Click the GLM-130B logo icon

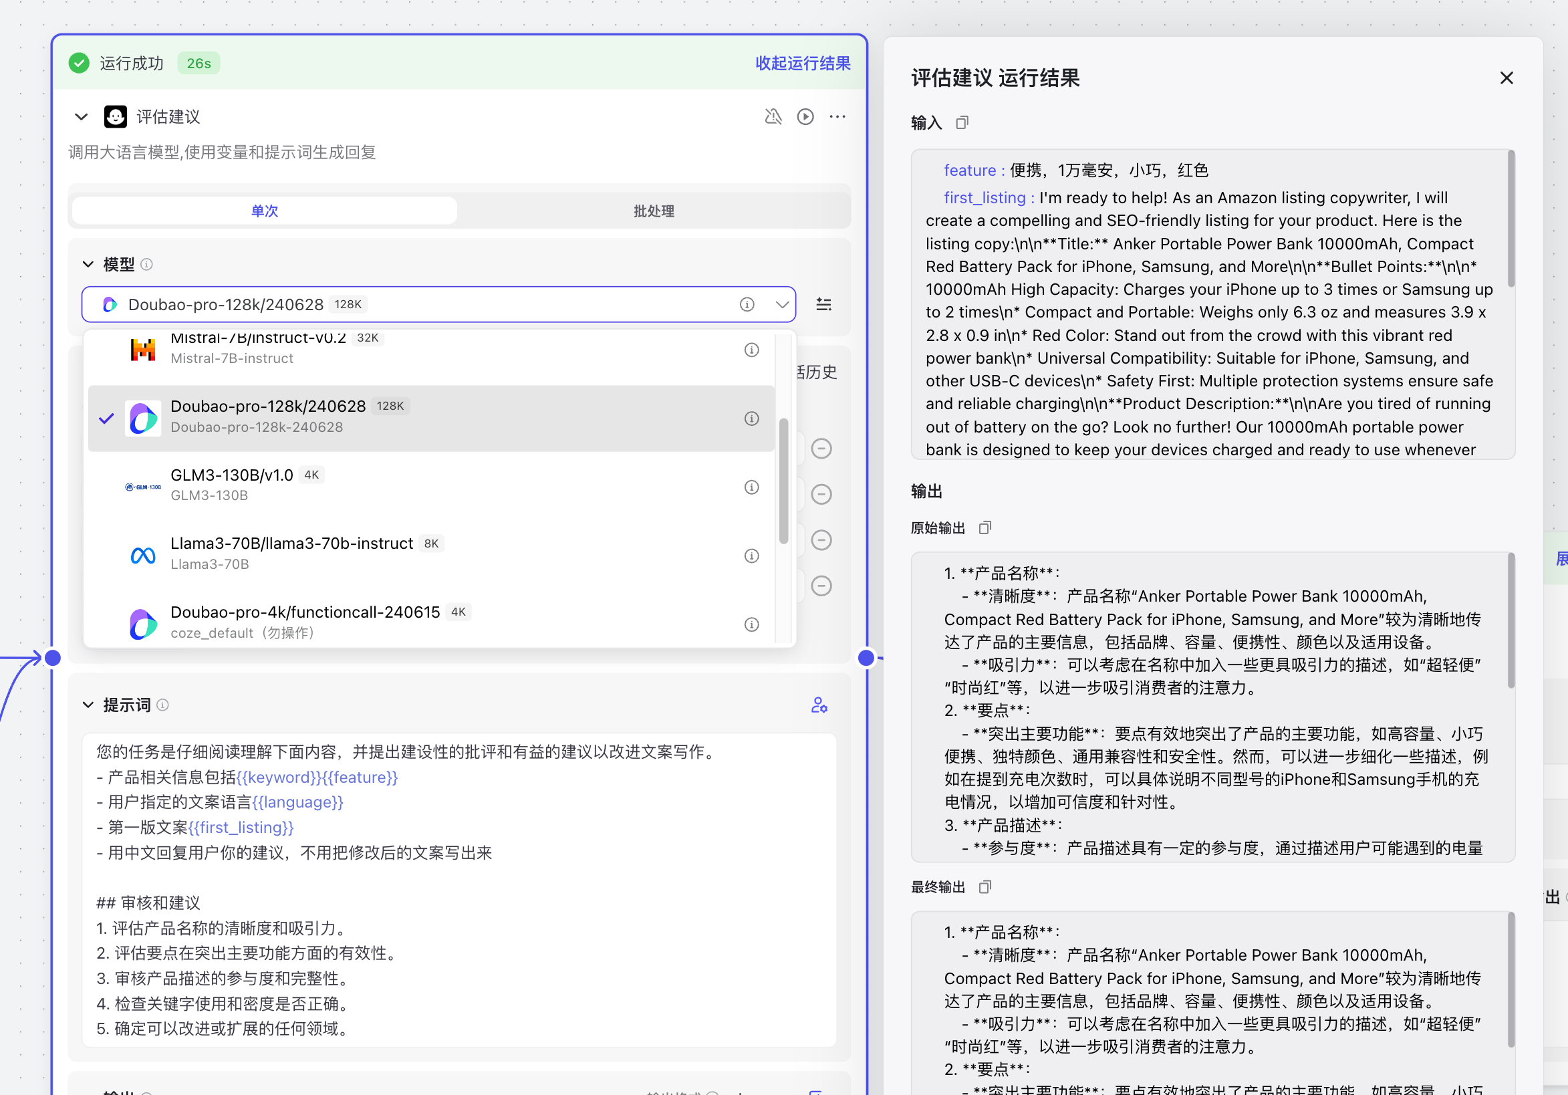pyautogui.click(x=144, y=487)
